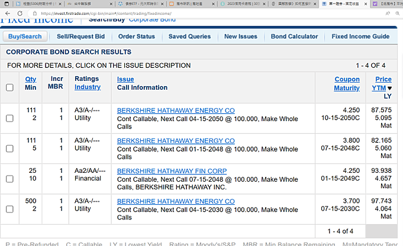The width and height of the screenshot is (403, 246).
Task: Sort results by the YTM link
Action: [x=379, y=88]
